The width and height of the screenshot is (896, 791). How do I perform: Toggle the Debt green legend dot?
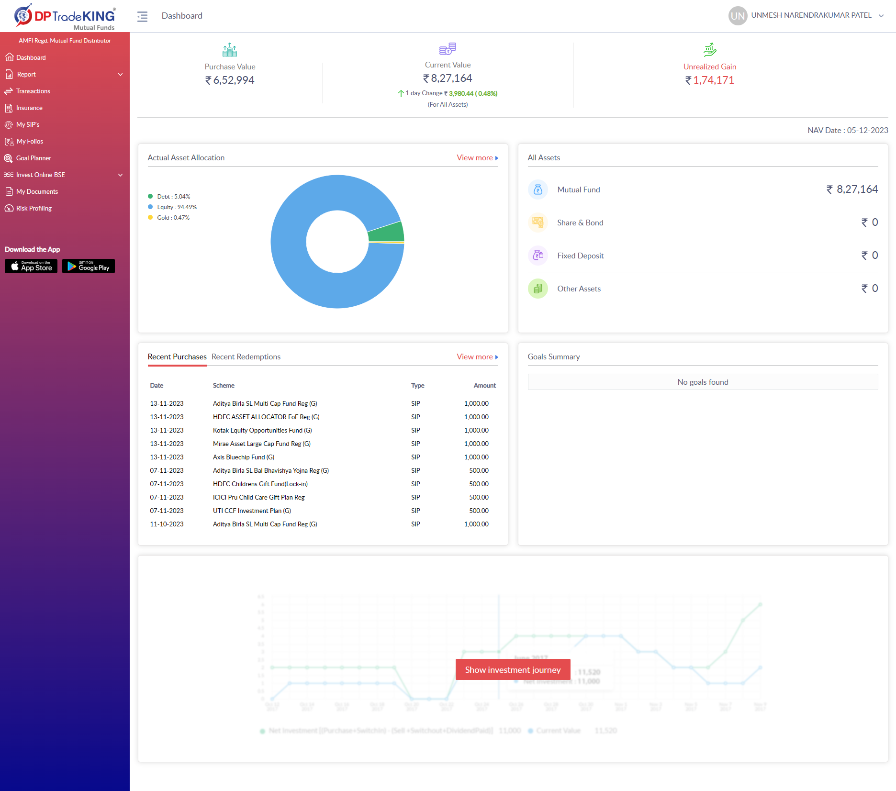coord(150,196)
